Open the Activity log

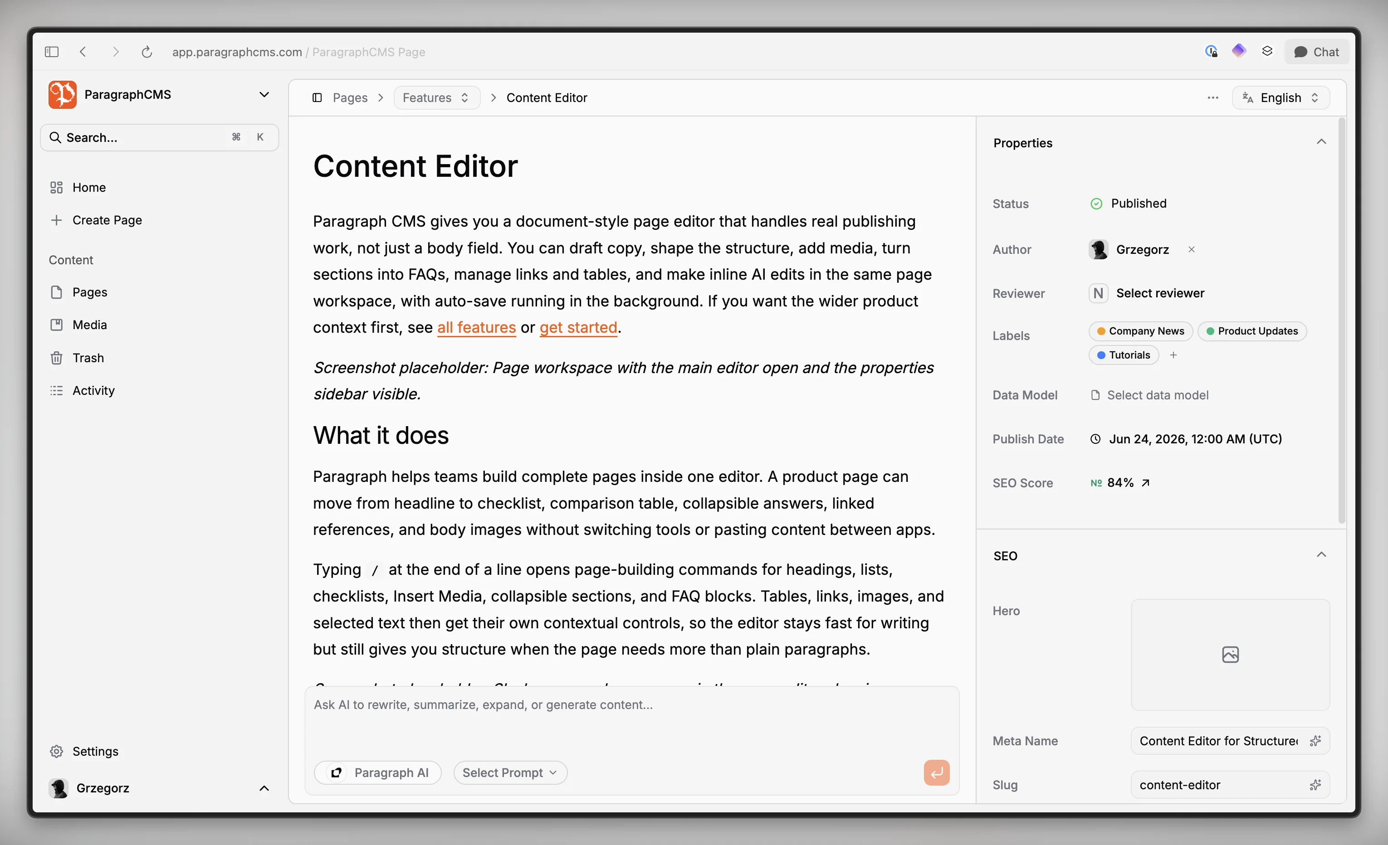(x=93, y=391)
